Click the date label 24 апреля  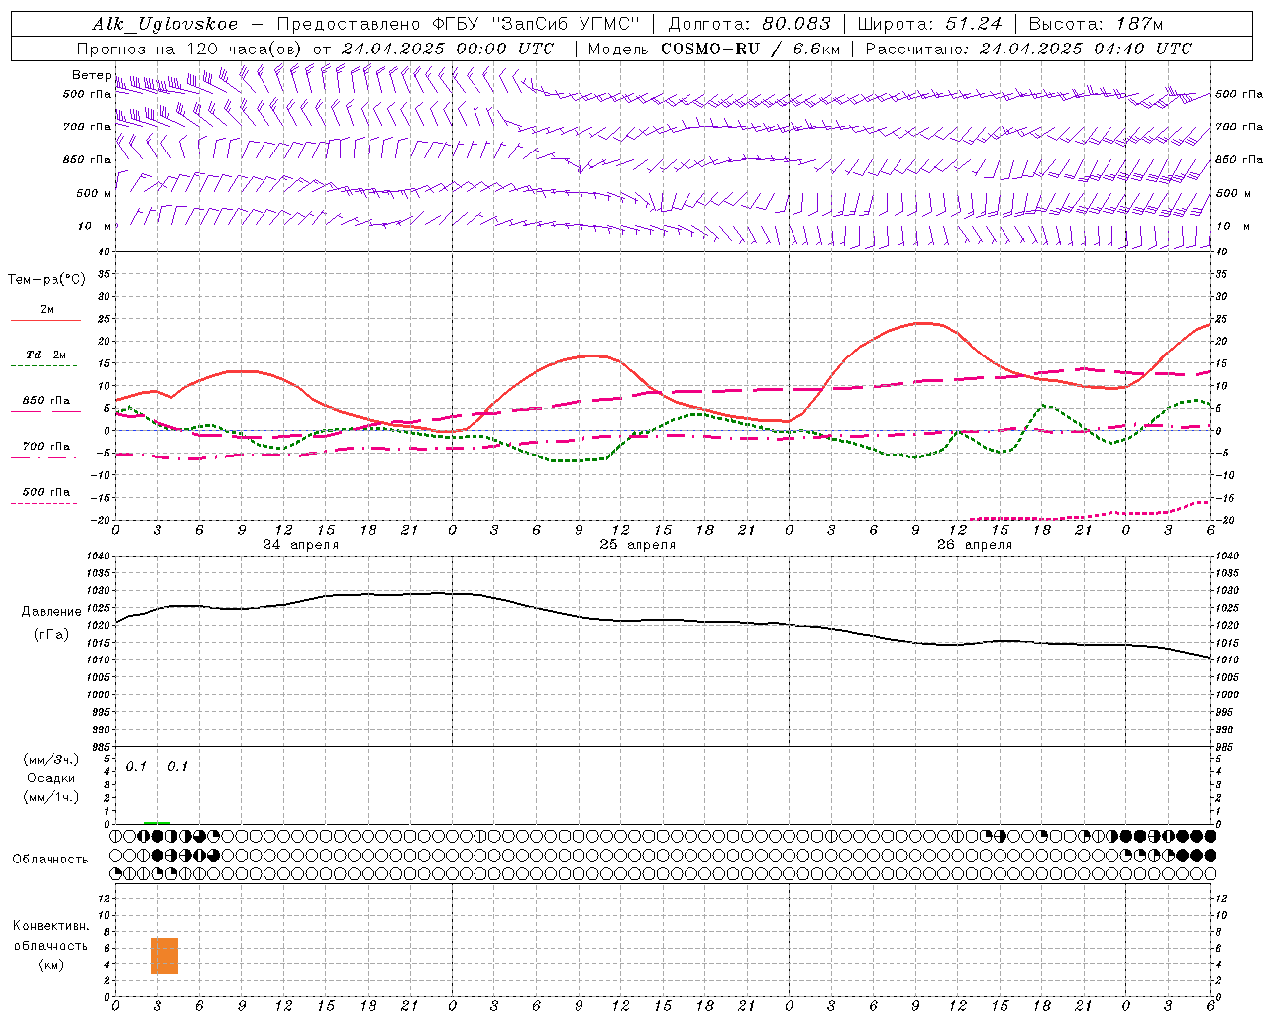300,545
